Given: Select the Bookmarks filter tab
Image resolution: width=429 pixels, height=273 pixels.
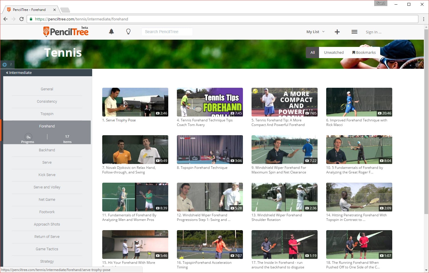Looking at the screenshot, I should click(364, 52).
